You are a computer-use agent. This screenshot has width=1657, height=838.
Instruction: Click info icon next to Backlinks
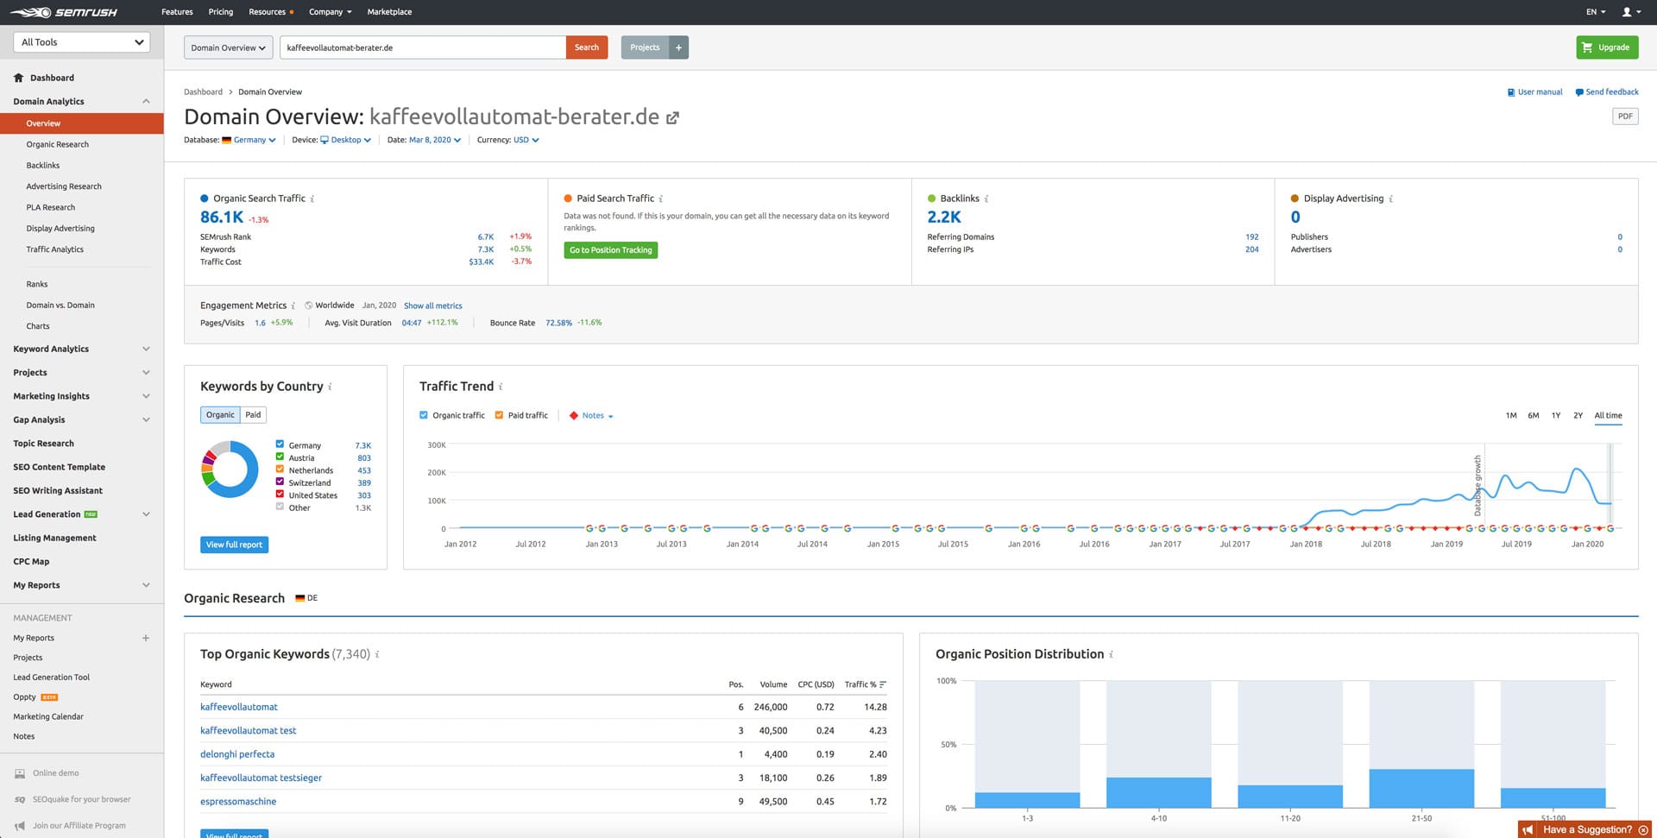point(986,198)
